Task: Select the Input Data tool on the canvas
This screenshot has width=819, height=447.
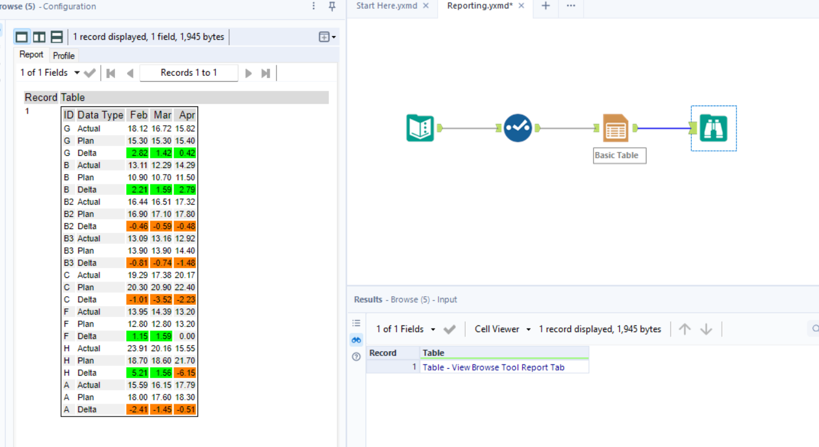Action: (x=420, y=128)
